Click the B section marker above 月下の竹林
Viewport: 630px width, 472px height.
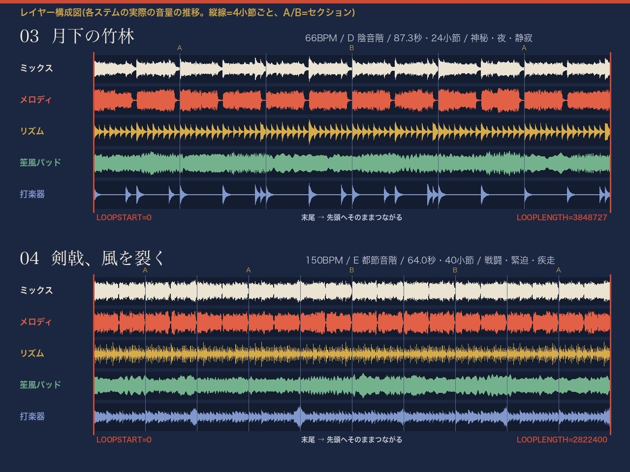[x=352, y=48]
